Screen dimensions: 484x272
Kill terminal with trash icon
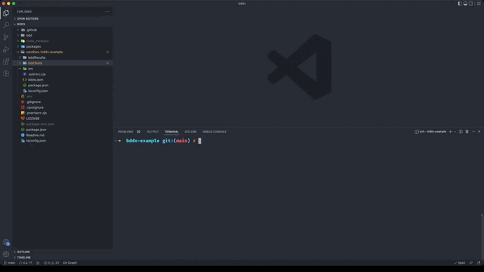coord(467,132)
